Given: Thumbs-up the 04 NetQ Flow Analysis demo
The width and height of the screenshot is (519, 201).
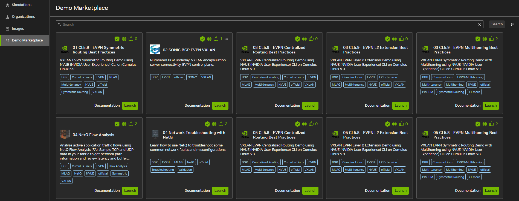Looking at the screenshot, I should coord(131,124).
